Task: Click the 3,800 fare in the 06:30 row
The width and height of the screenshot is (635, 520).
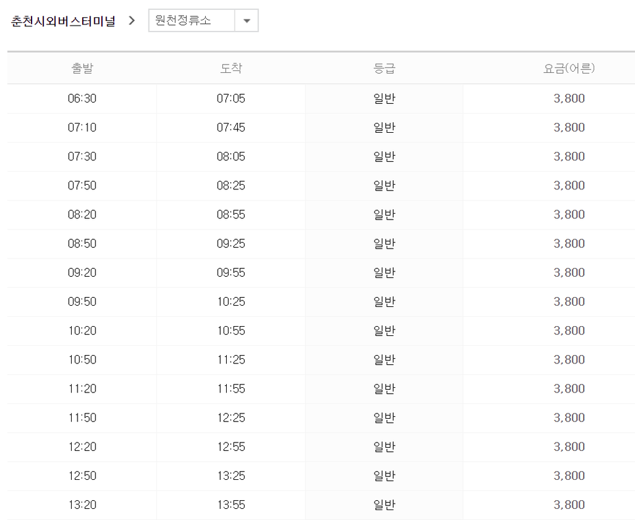Action: point(569,99)
